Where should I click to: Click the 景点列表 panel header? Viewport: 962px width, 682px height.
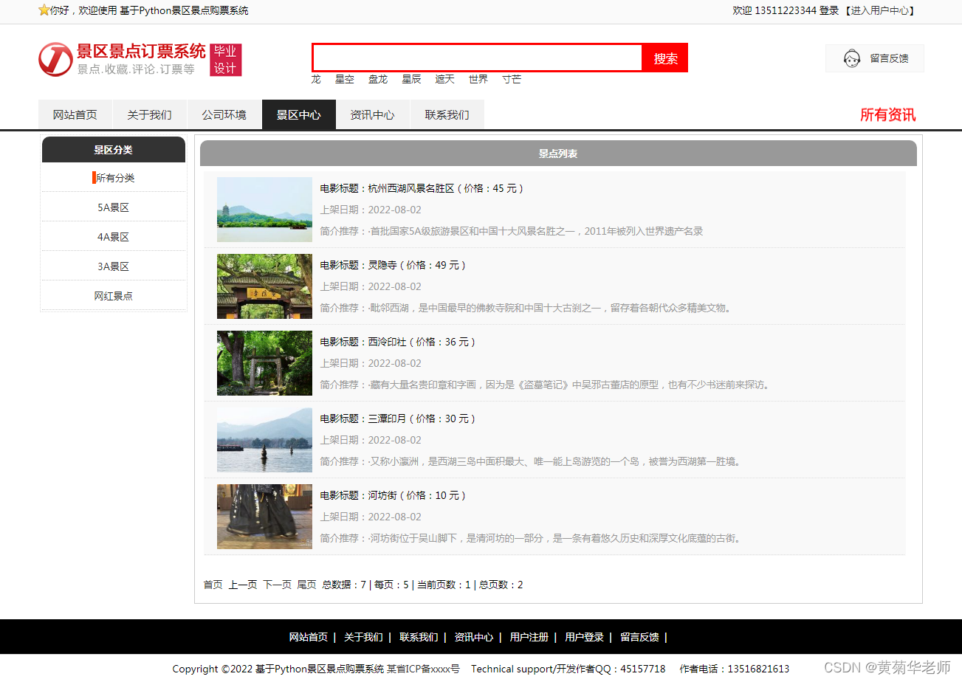[558, 154]
